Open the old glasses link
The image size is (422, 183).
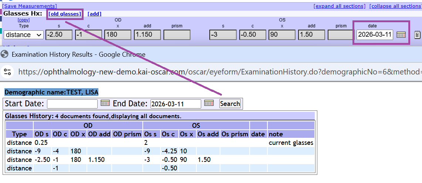pos(65,14)
